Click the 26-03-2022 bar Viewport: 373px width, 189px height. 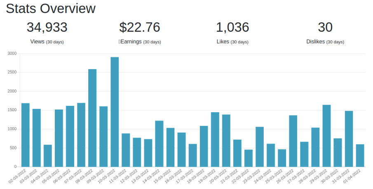click(x=293, y=141)
